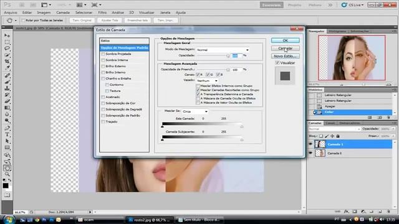Click the Lock position icon
Screen dimensions: 399x224
coord(332,136)
